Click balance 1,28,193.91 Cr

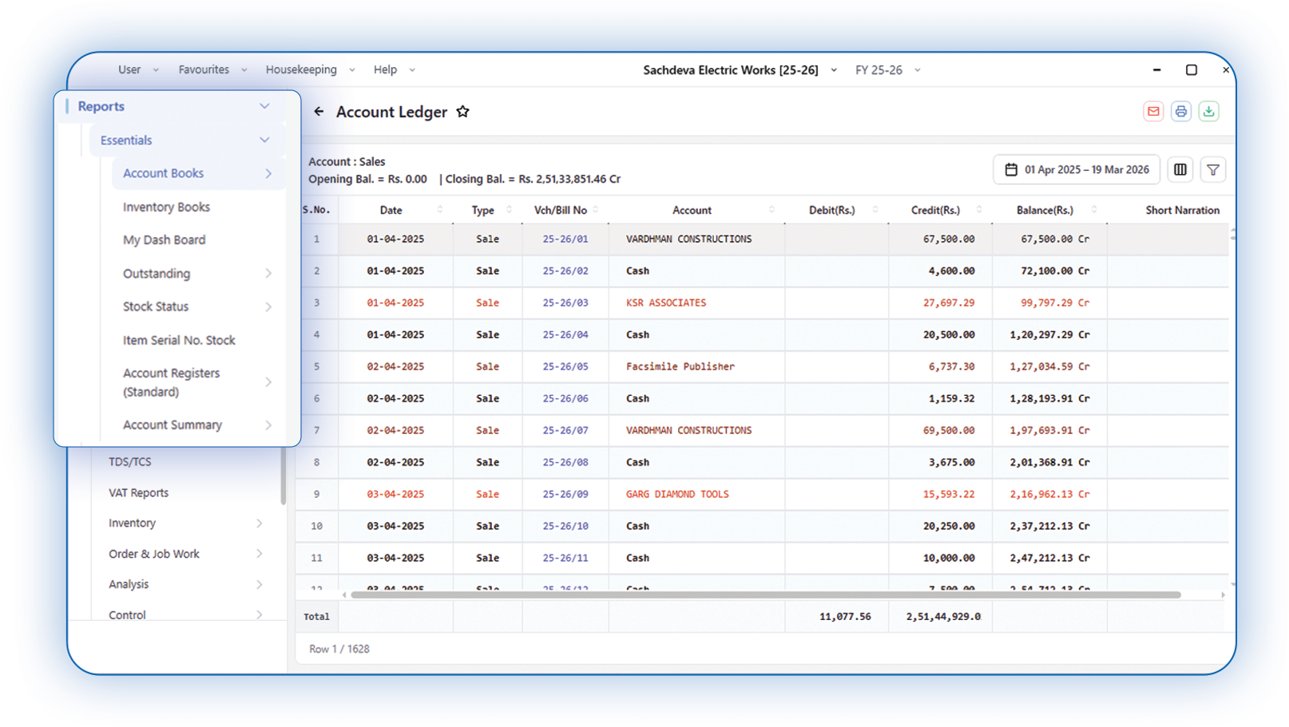pos(1049,398)
